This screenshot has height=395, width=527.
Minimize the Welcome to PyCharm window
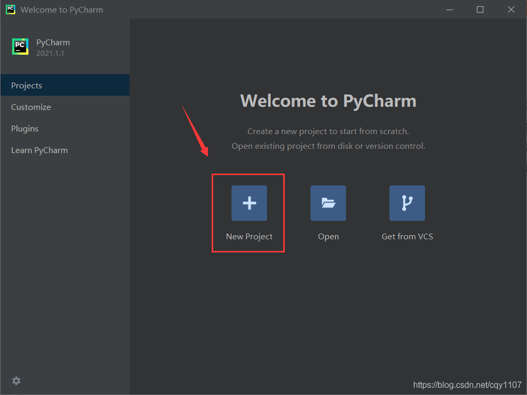point(450,9)
